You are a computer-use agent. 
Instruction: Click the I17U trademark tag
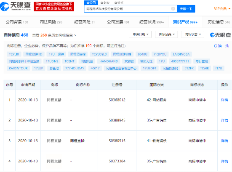(x=219, y=68)
